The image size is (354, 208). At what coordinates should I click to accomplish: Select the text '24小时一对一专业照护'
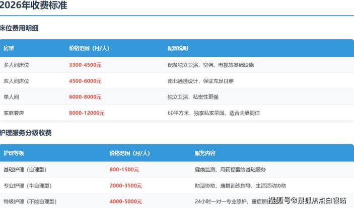(x=221, y=201)
